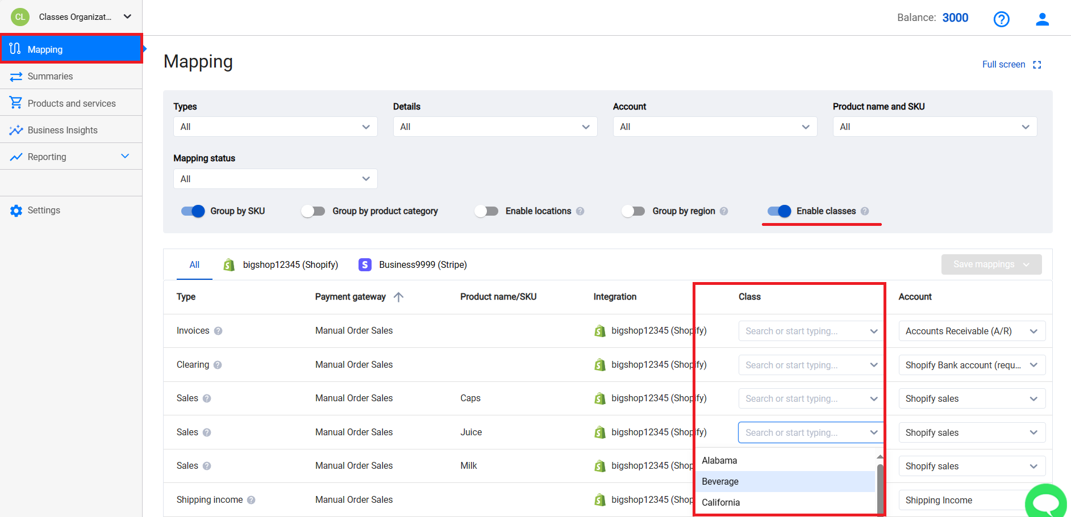Select the Summaries sidebar icon

point(16,76)
